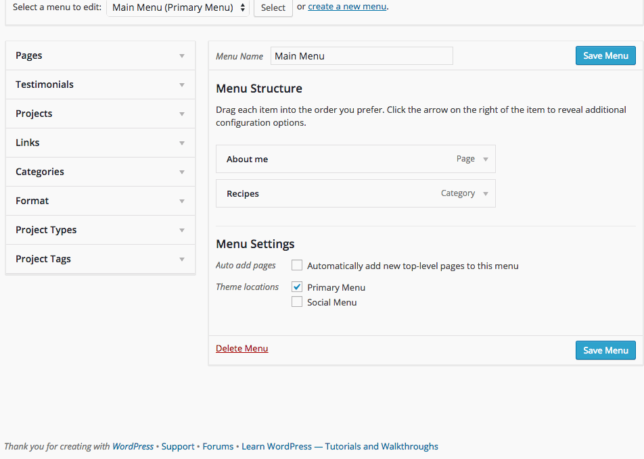Open the About me item options arrow
Viewport: 644px width, 459px height.
(486, 160)
